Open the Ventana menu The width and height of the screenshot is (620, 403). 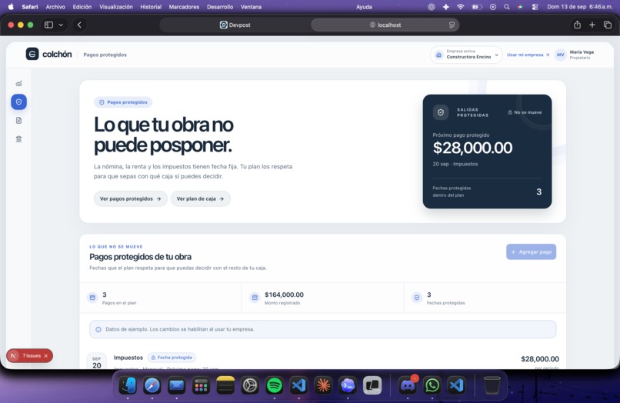[x=251, y=7]
